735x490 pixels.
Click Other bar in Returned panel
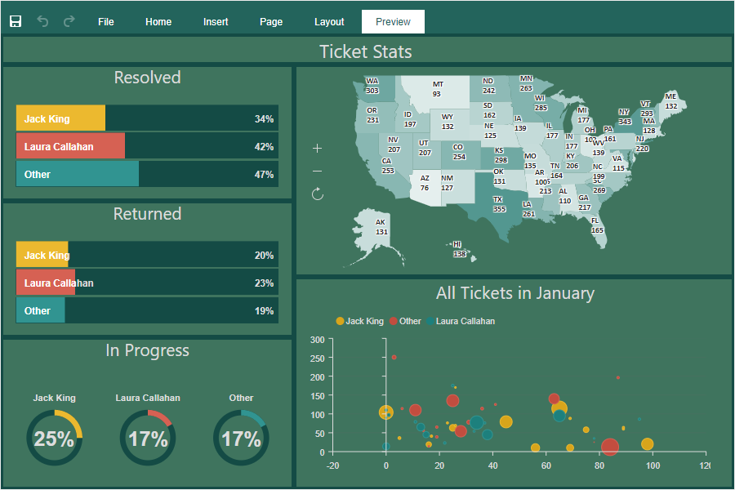[x=147, y=310]
